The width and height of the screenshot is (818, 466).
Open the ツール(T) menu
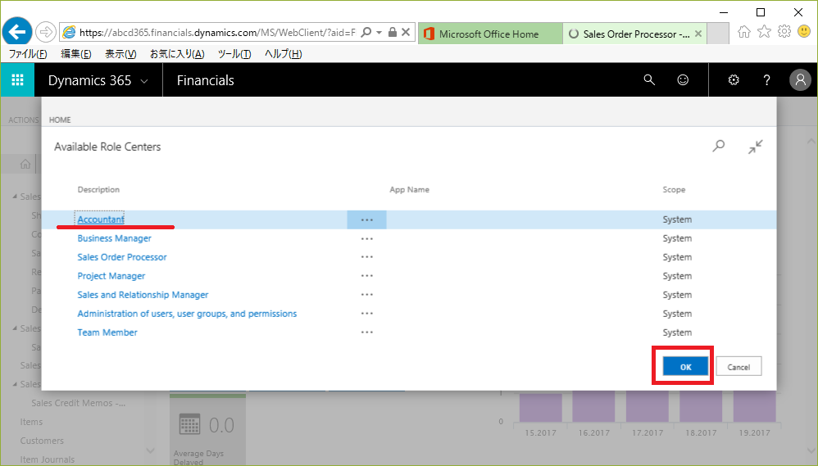234,54
